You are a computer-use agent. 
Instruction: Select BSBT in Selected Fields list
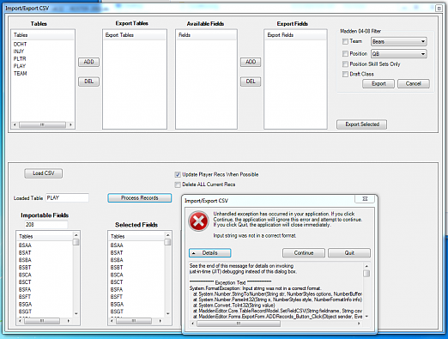coord(117,268)
